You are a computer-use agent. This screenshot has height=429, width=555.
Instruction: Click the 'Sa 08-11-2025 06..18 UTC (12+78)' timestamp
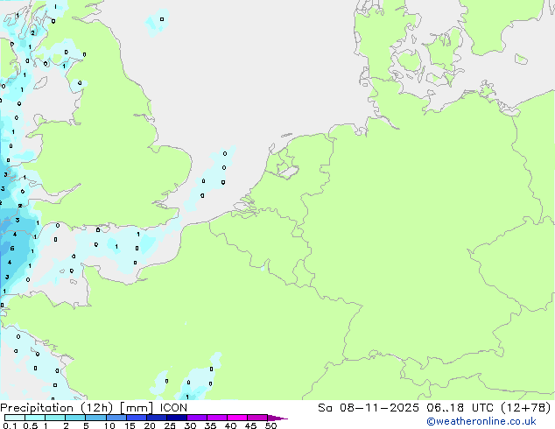point(434,408)
